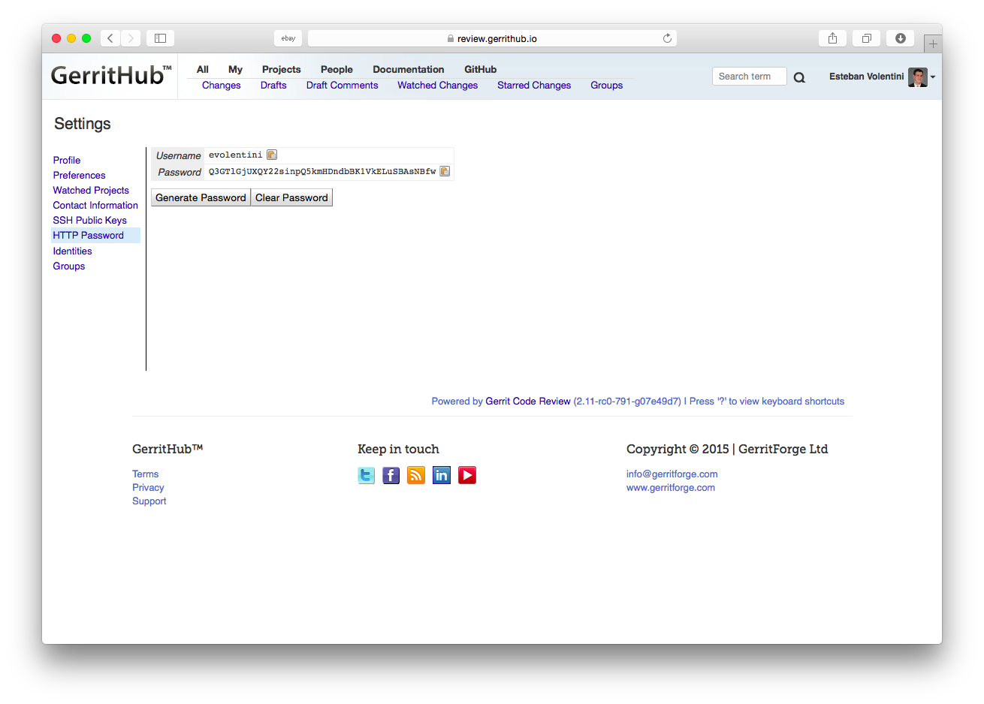984x704 pixels.
Task: Open the Support footer link
Action: (149, 501)
